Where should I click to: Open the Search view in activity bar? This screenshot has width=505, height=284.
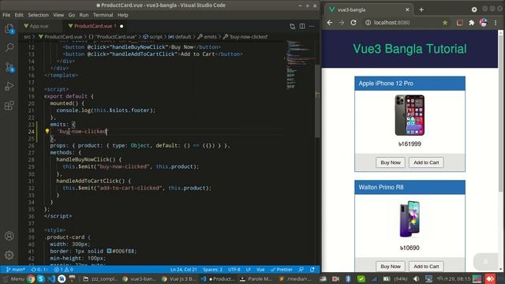coord(9,47)
